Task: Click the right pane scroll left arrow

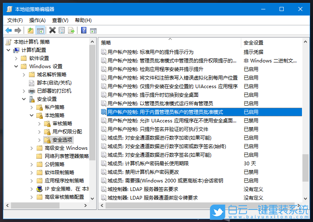Action: [x=102, y=205]
